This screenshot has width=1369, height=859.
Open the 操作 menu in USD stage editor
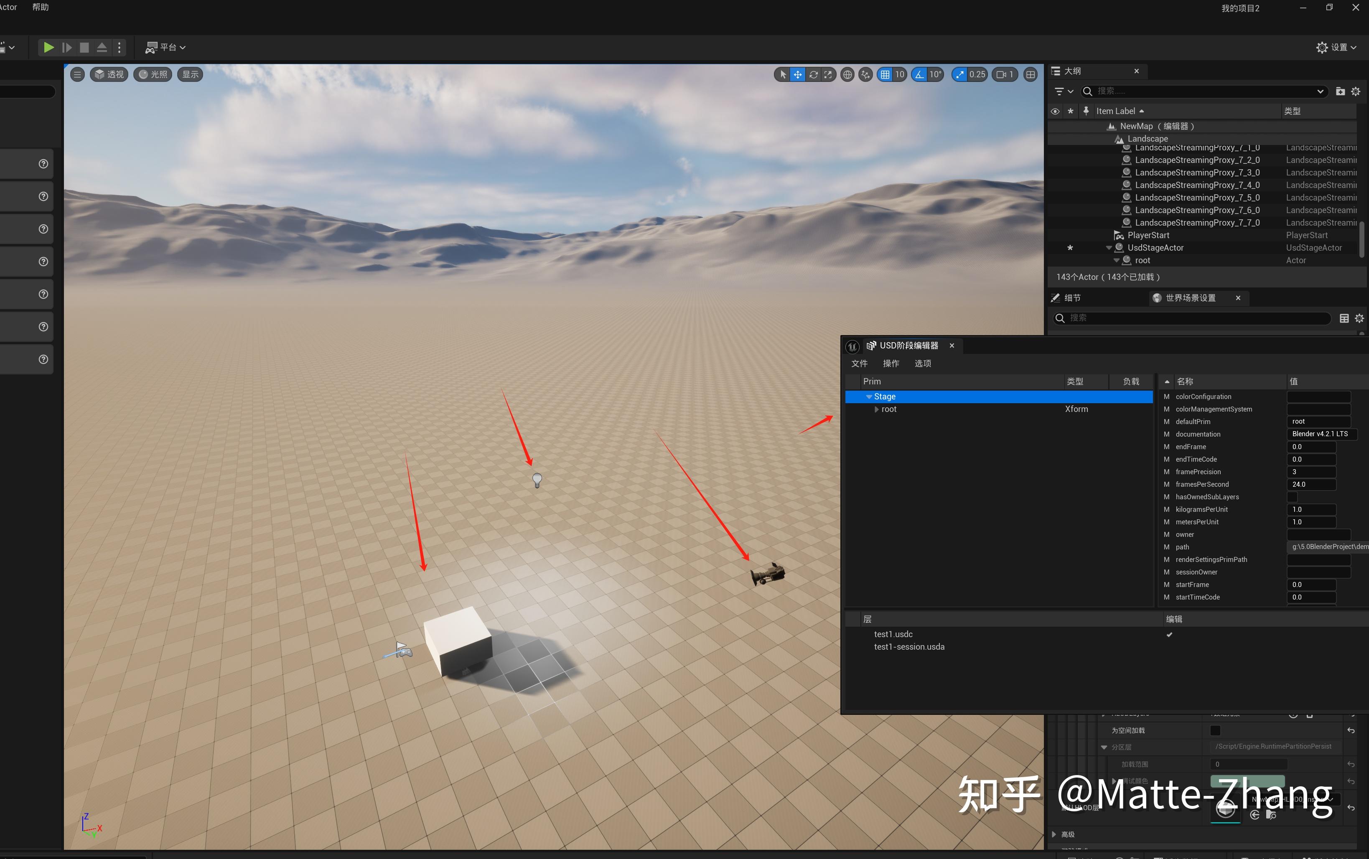click(890, 363)
